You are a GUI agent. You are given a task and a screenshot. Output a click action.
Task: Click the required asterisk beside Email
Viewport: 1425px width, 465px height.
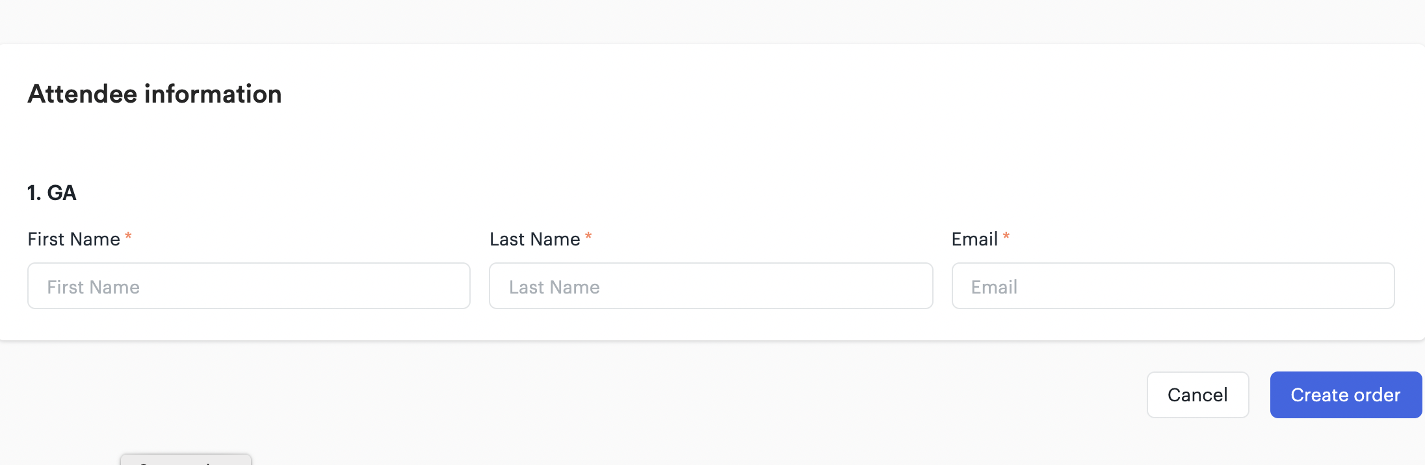pyautogui.click(x=1006, y=236)
